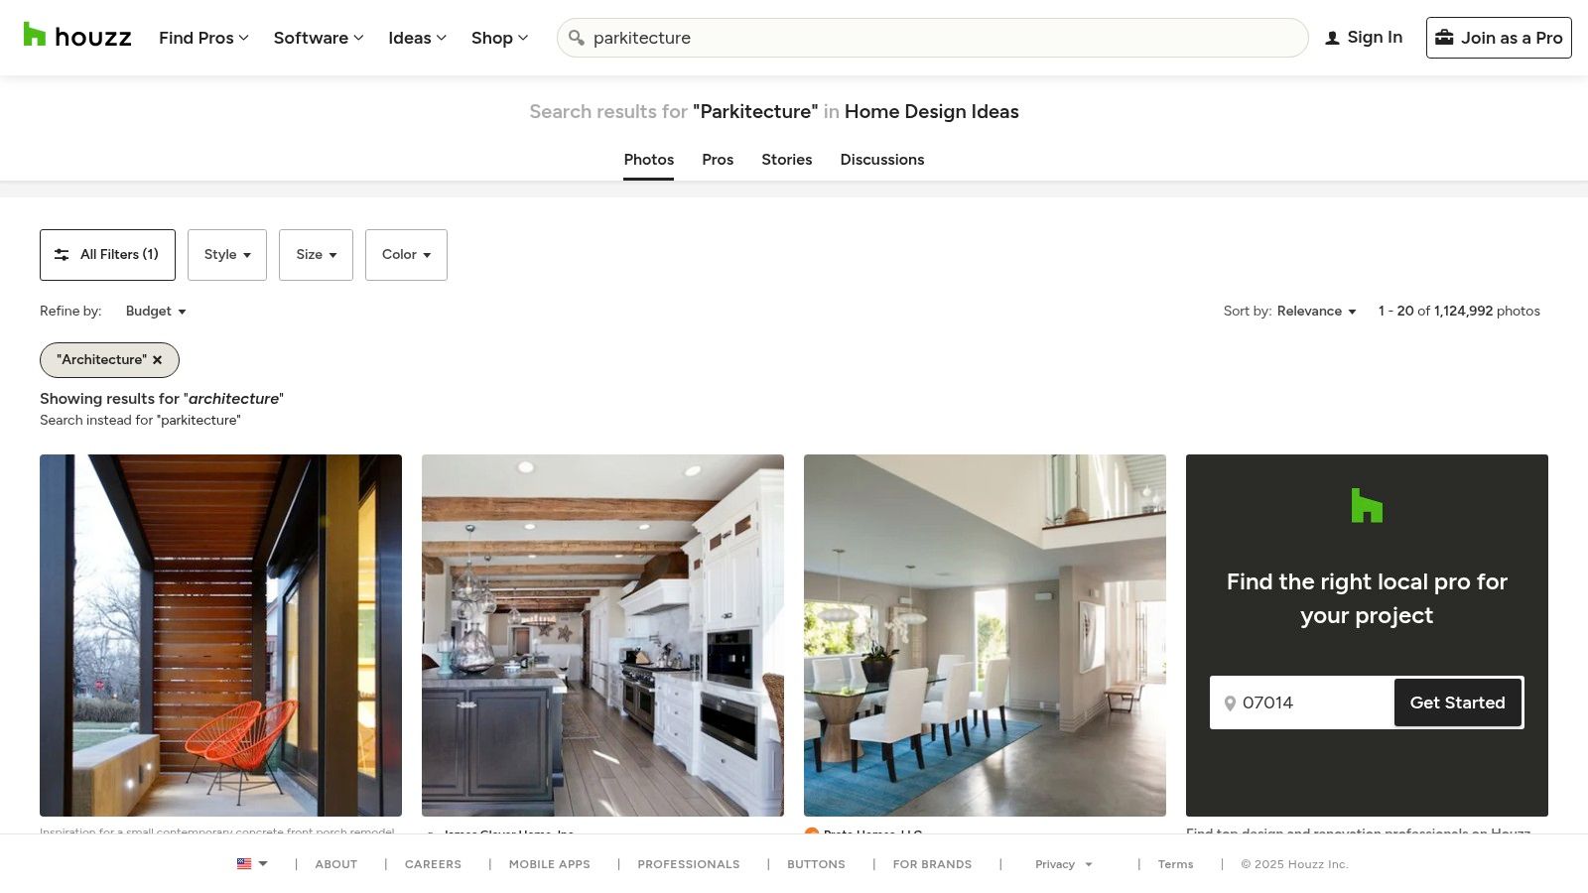Image resolution: width=1588 pixels, height=893 pixels.
Task: Expand the Budget refine dropdown
Action: pyautogui.click(x=156, y=312)
